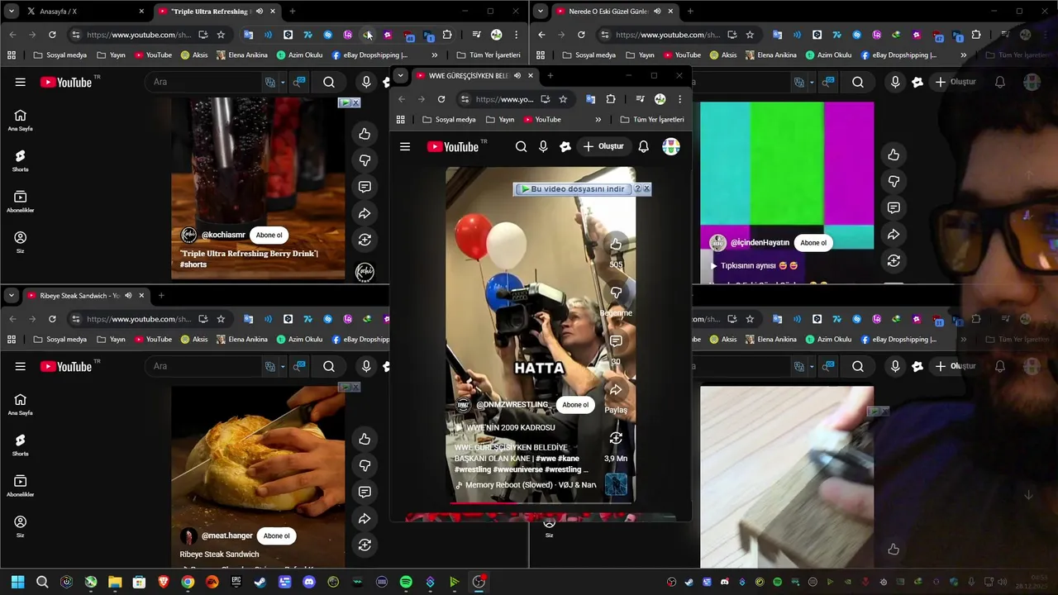Mute the Nerede O Eski Güzel tab audio

coord(657,12)
